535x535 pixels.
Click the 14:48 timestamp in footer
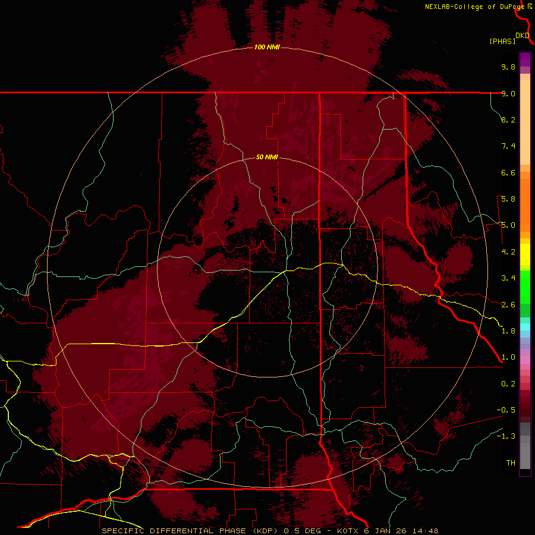point(426,531)
